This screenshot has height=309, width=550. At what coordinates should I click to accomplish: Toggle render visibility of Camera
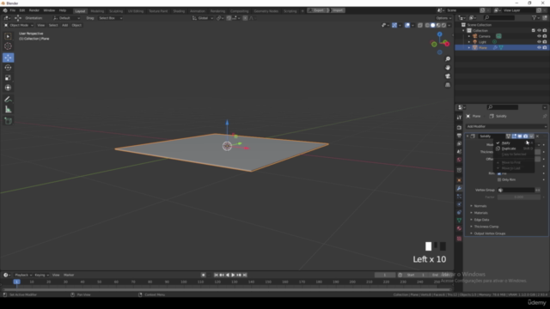[x=545, y=36]
